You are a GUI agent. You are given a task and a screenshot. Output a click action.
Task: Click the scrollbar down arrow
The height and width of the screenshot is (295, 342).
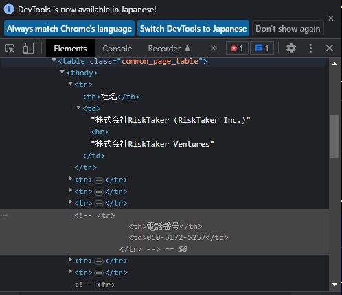coord(334,285)
